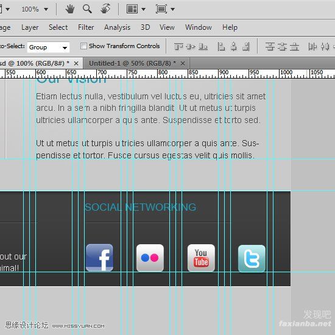Image resolution: width=335 pixels, height=335 pixels.
Task: Open the Help menu
Action: [230, 27]
